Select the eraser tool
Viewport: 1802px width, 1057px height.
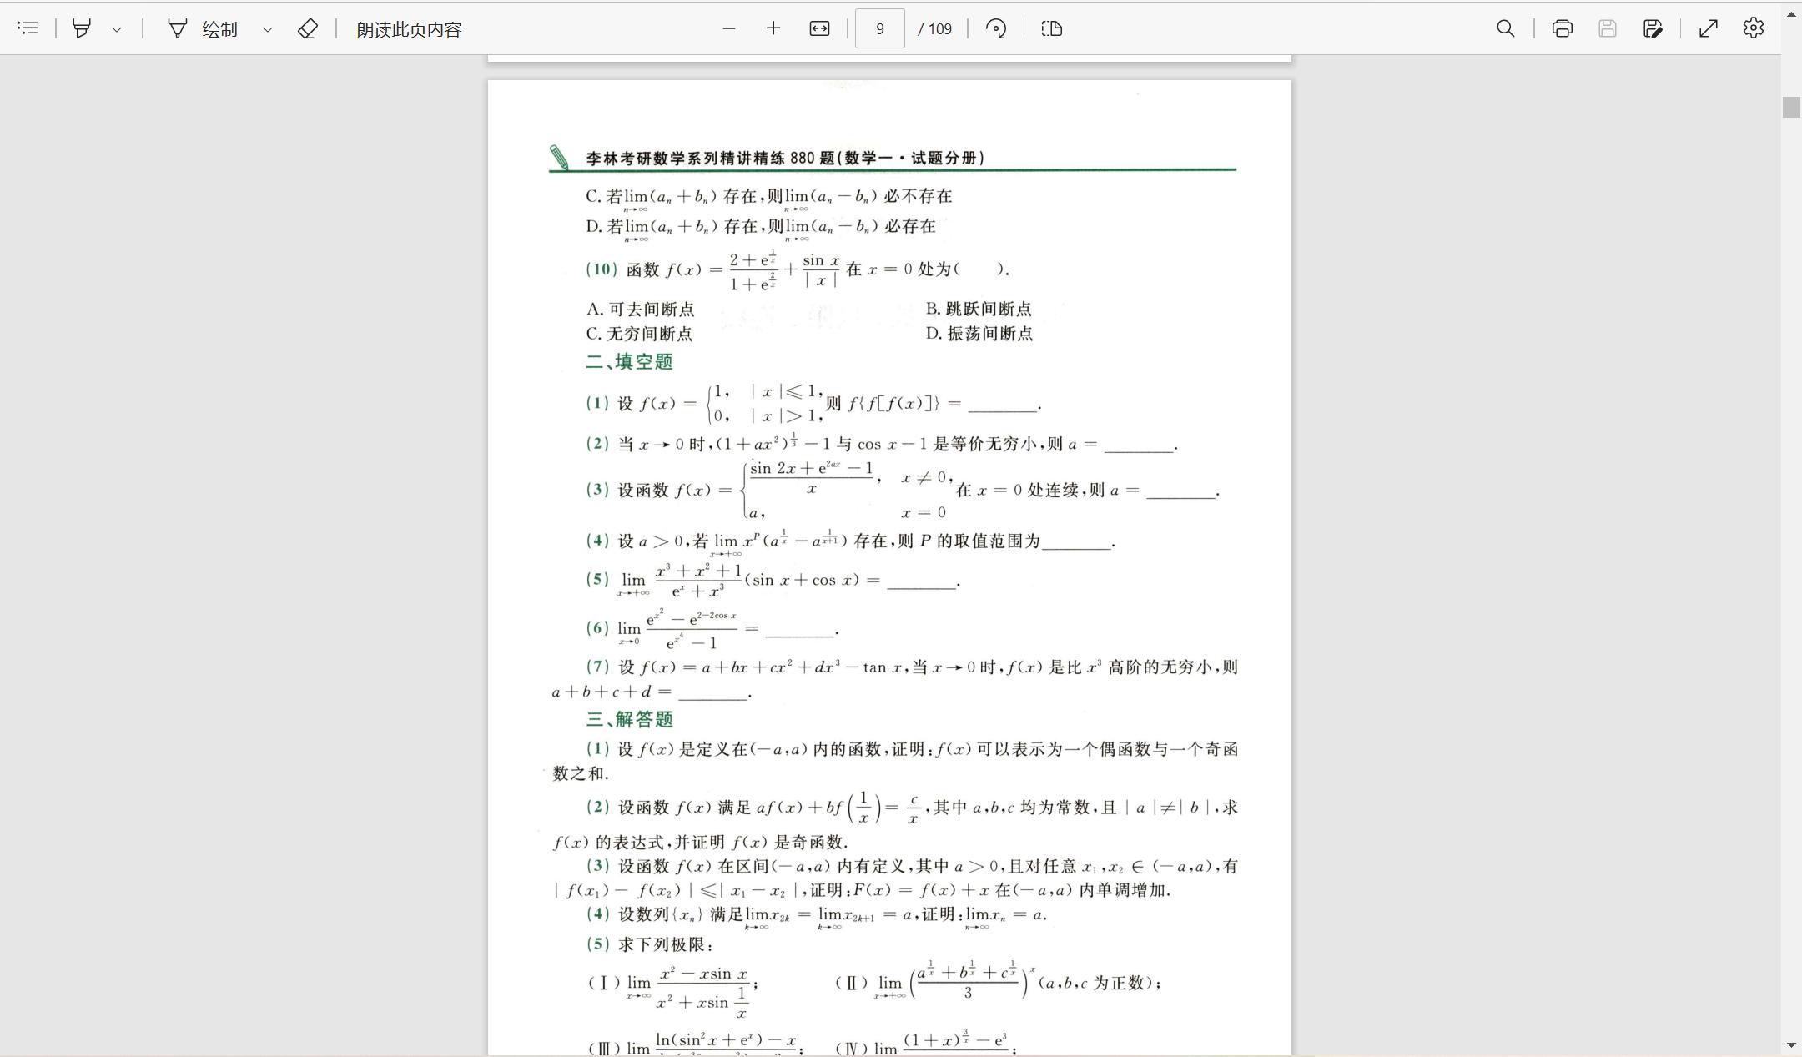click(307, 29)
